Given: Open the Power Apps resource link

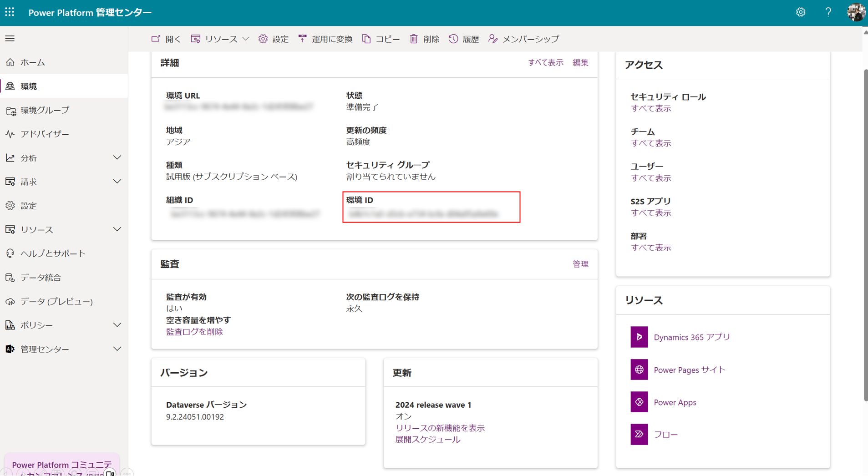Looking at the screenshot, I should click(x=675, y=402).
